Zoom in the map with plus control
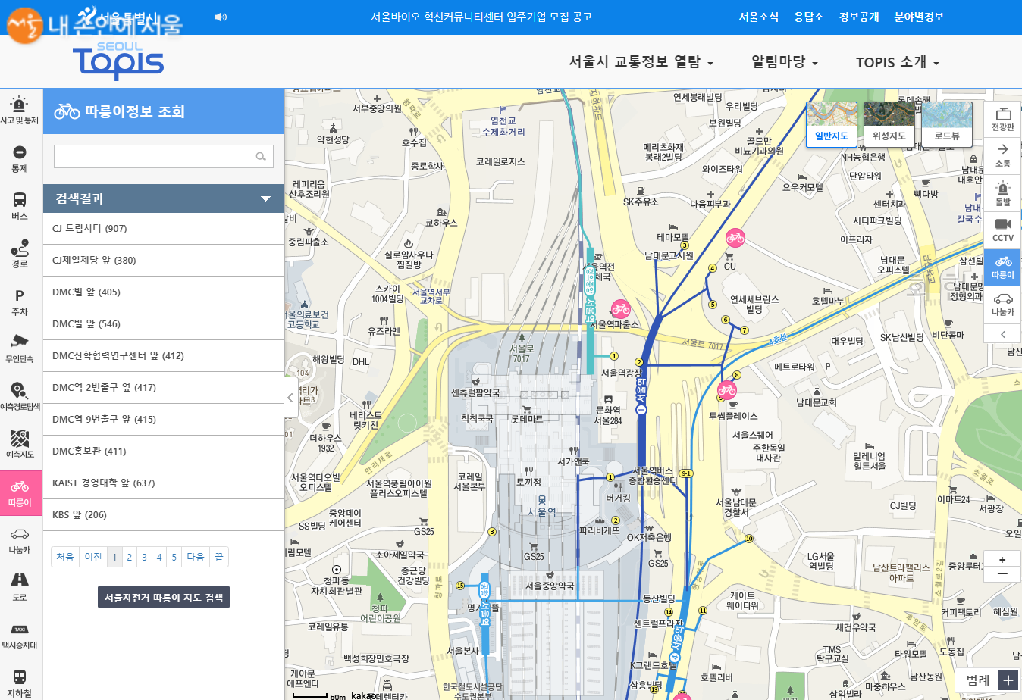Screen dimensions: 1022x700 pos(1002,560)
